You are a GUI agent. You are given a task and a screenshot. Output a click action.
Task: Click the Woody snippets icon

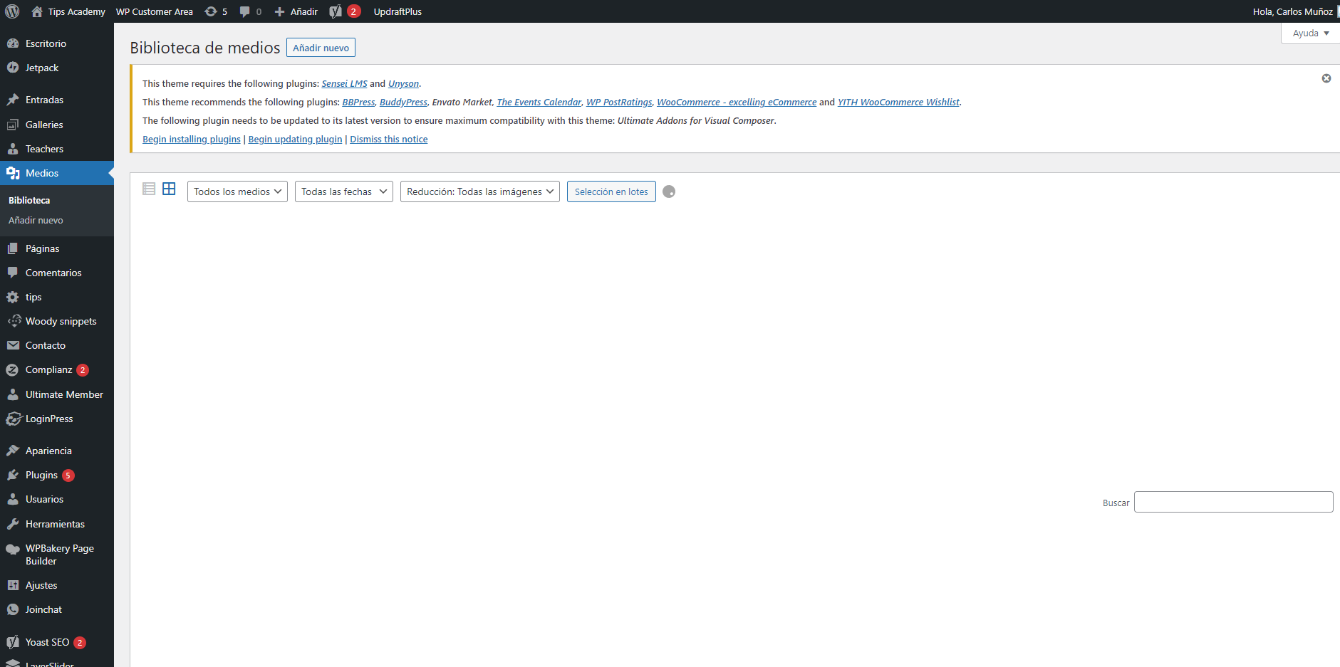click(x=14, y=321)
